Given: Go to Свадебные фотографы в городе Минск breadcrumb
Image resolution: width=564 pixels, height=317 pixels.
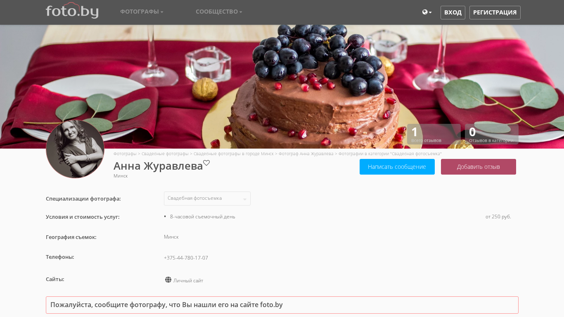Looking at the screenshot, I should (x=234, y=154).
